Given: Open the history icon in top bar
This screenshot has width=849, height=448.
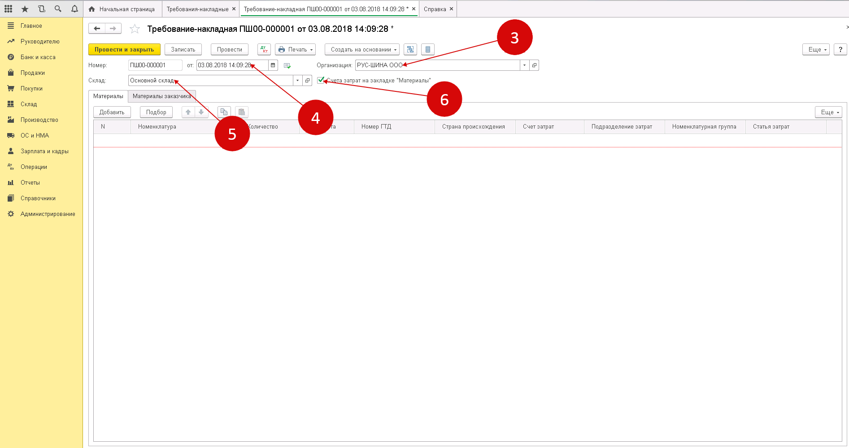Looking at the screenshot, I should pos(42,9).
